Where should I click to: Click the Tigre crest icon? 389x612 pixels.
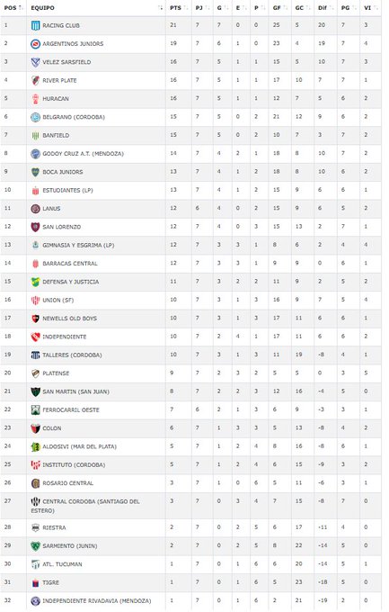coord(35,583)
